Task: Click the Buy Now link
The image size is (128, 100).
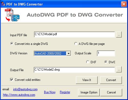Action: tap(50, 92)
